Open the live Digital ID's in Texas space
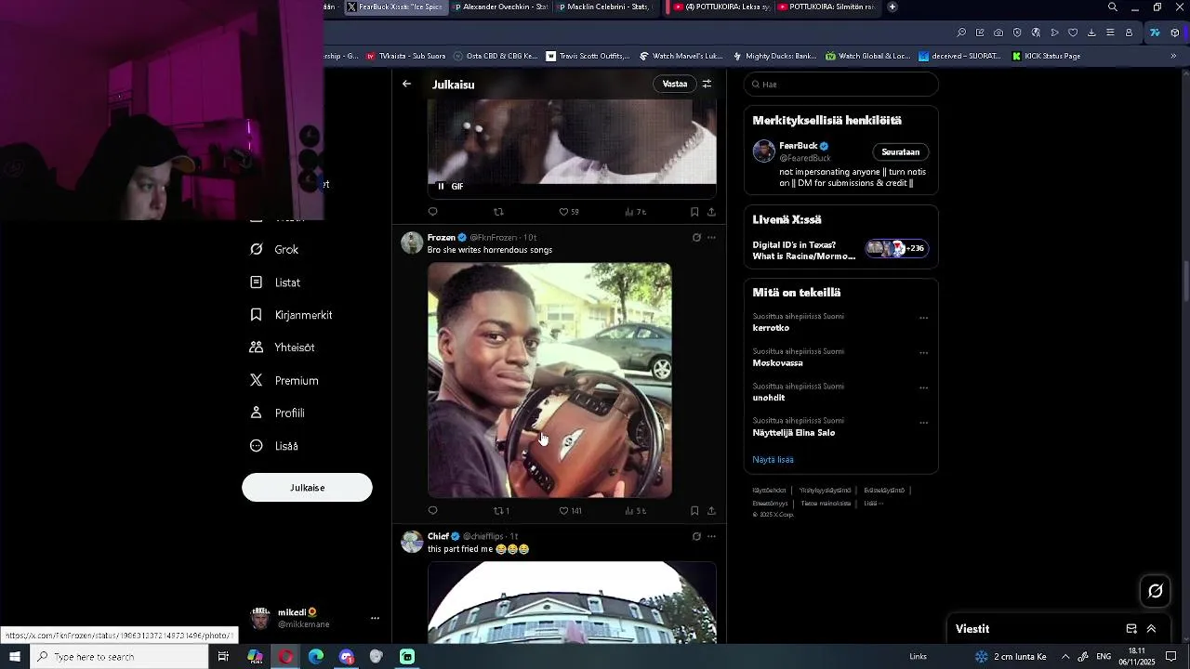1190x669 pixels. point(840,250)
